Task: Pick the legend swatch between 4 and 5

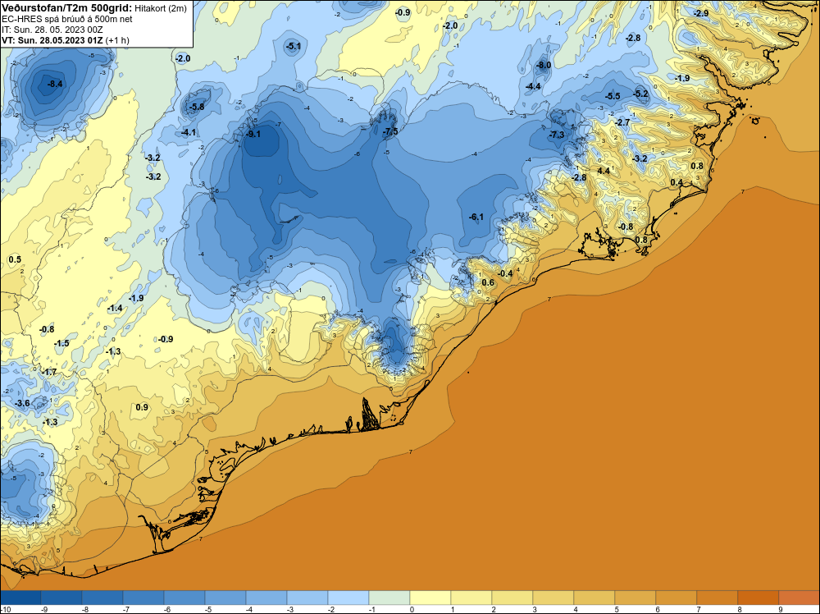Action: pyautogui.click(x=594, y=598)
